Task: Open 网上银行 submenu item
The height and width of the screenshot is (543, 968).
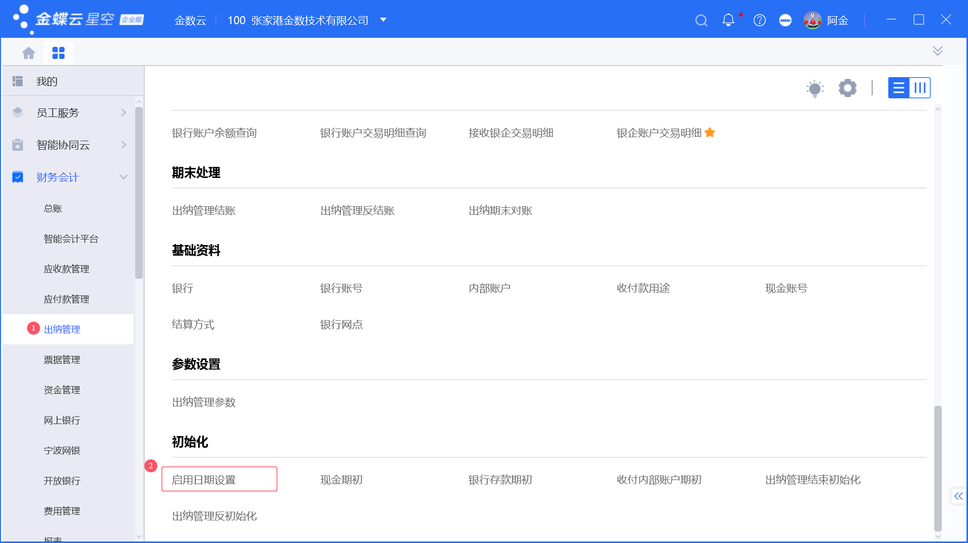Action: pos(62,420)
